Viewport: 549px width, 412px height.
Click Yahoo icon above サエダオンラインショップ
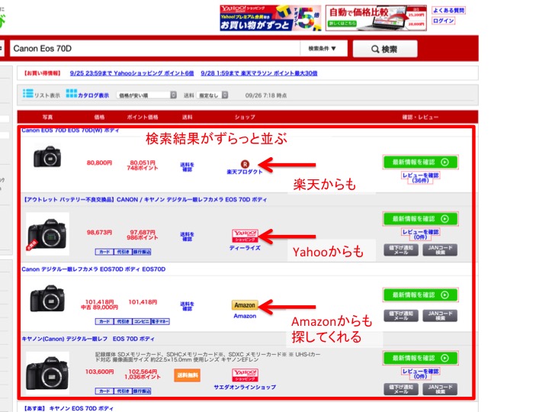point(245,375)
